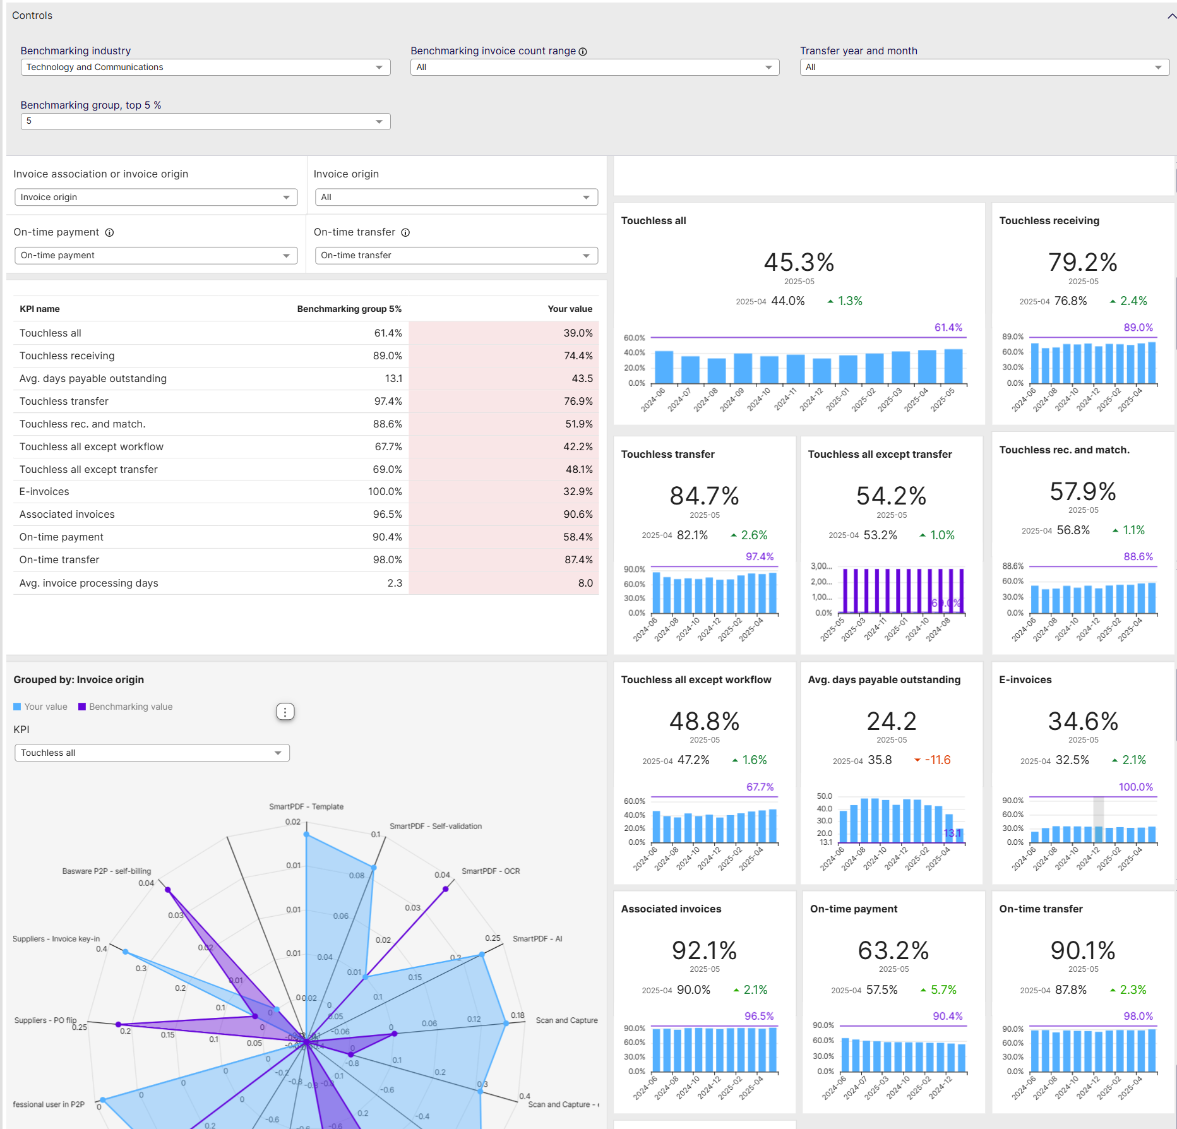Click the On-time transfer info icon
Viewport: 1177px width, 1129px height.
(x=405, y=232)
